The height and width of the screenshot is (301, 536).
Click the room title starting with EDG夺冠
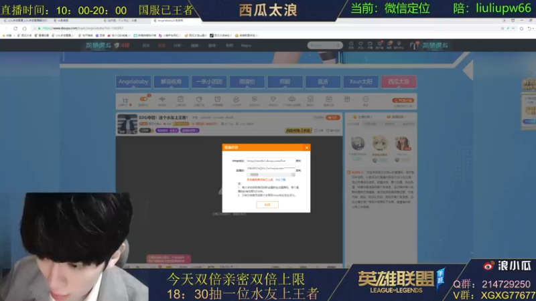163,118
